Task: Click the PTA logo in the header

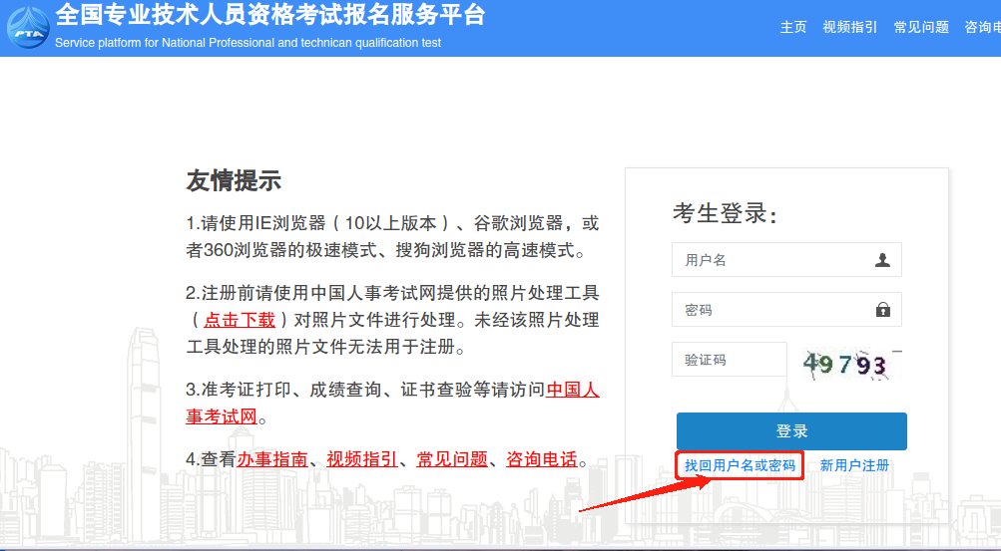Action: tap(27, 28)
